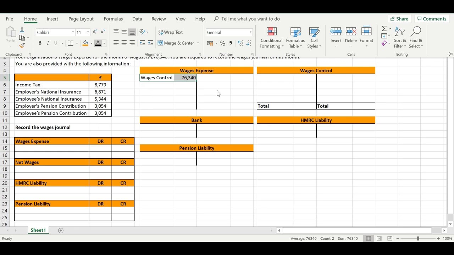454x255 pixels.
Task: Toggle italic formatting
Action: [x=48, y=43]
